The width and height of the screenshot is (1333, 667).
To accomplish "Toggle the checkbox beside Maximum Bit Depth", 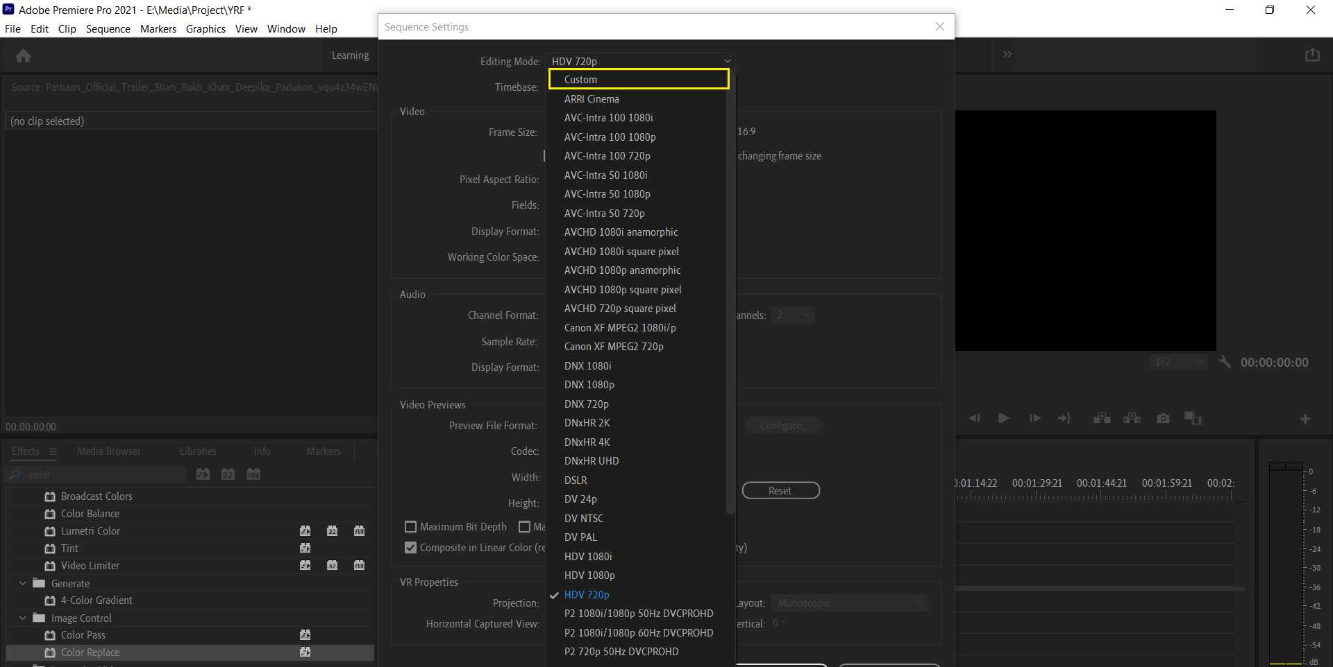I will [x=525, y=527].
